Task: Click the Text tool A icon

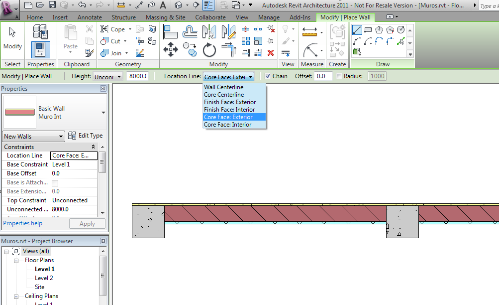Action: pyautogui.click(x=163, y=5)
